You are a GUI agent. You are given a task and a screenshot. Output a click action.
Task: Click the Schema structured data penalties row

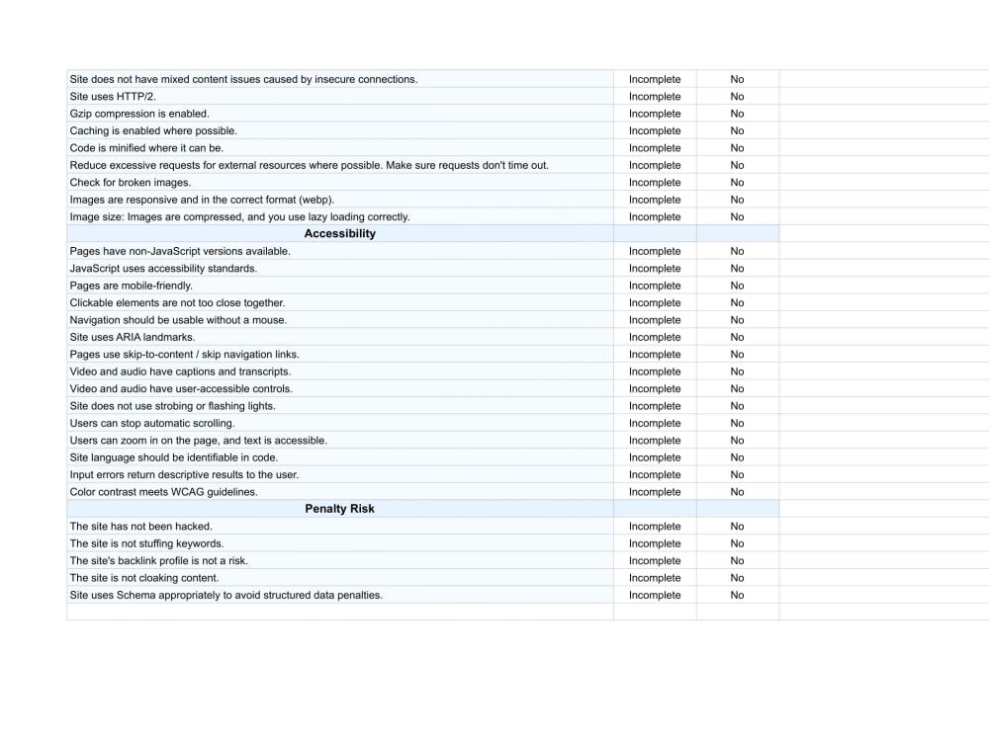pyautogui.click(x=340, y=595)
